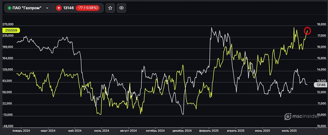Expand the chevron next to ПАО "Газпром"
This screenshot has height=135, width=328.
tap(48, 8)
